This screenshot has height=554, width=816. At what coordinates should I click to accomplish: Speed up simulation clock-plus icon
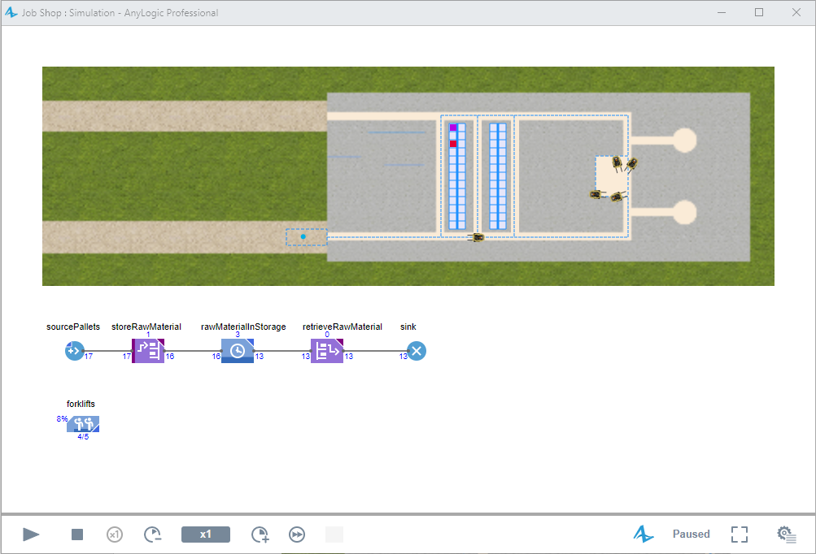coord(260,535)
